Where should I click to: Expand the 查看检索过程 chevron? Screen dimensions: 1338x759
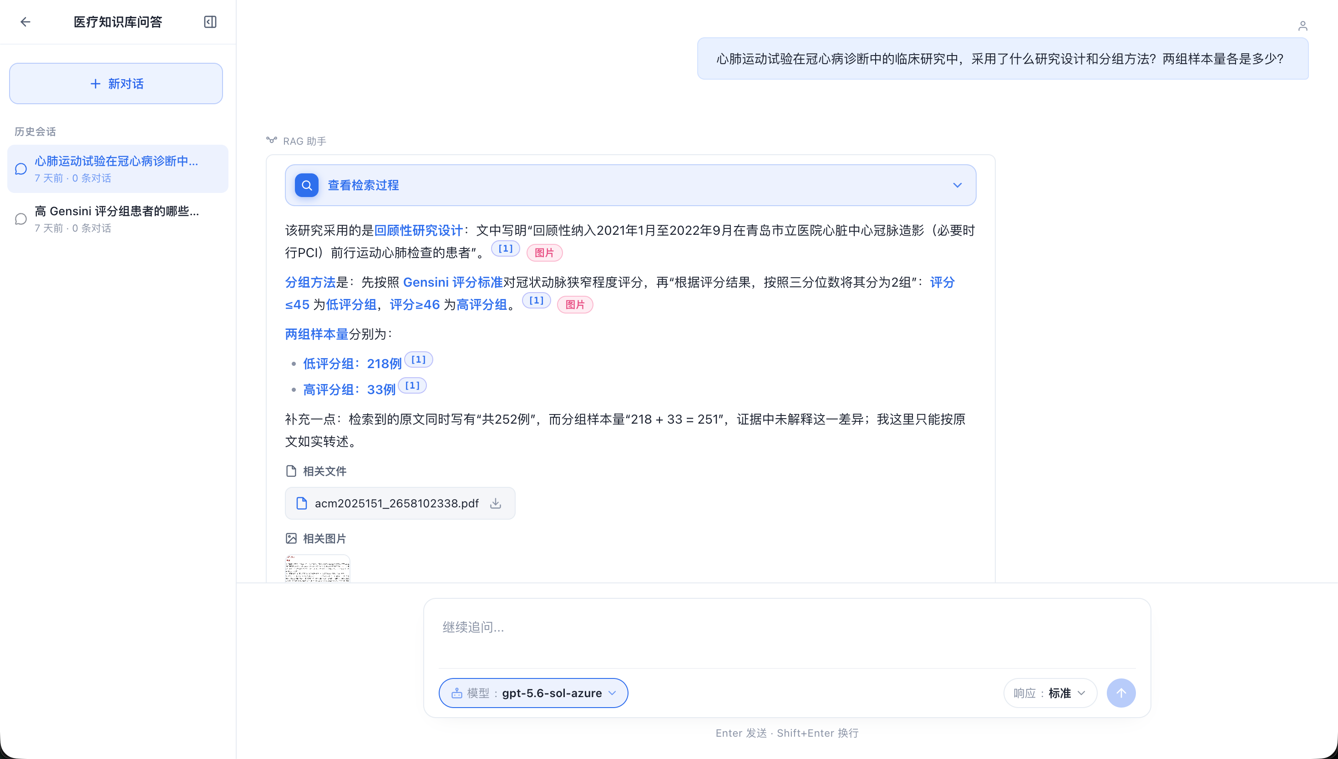(x=958, y=185)
